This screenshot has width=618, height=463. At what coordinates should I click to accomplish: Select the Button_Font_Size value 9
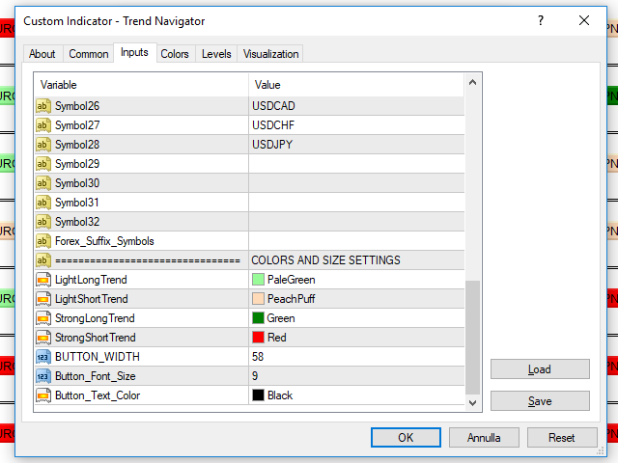[x=255, y=376]
